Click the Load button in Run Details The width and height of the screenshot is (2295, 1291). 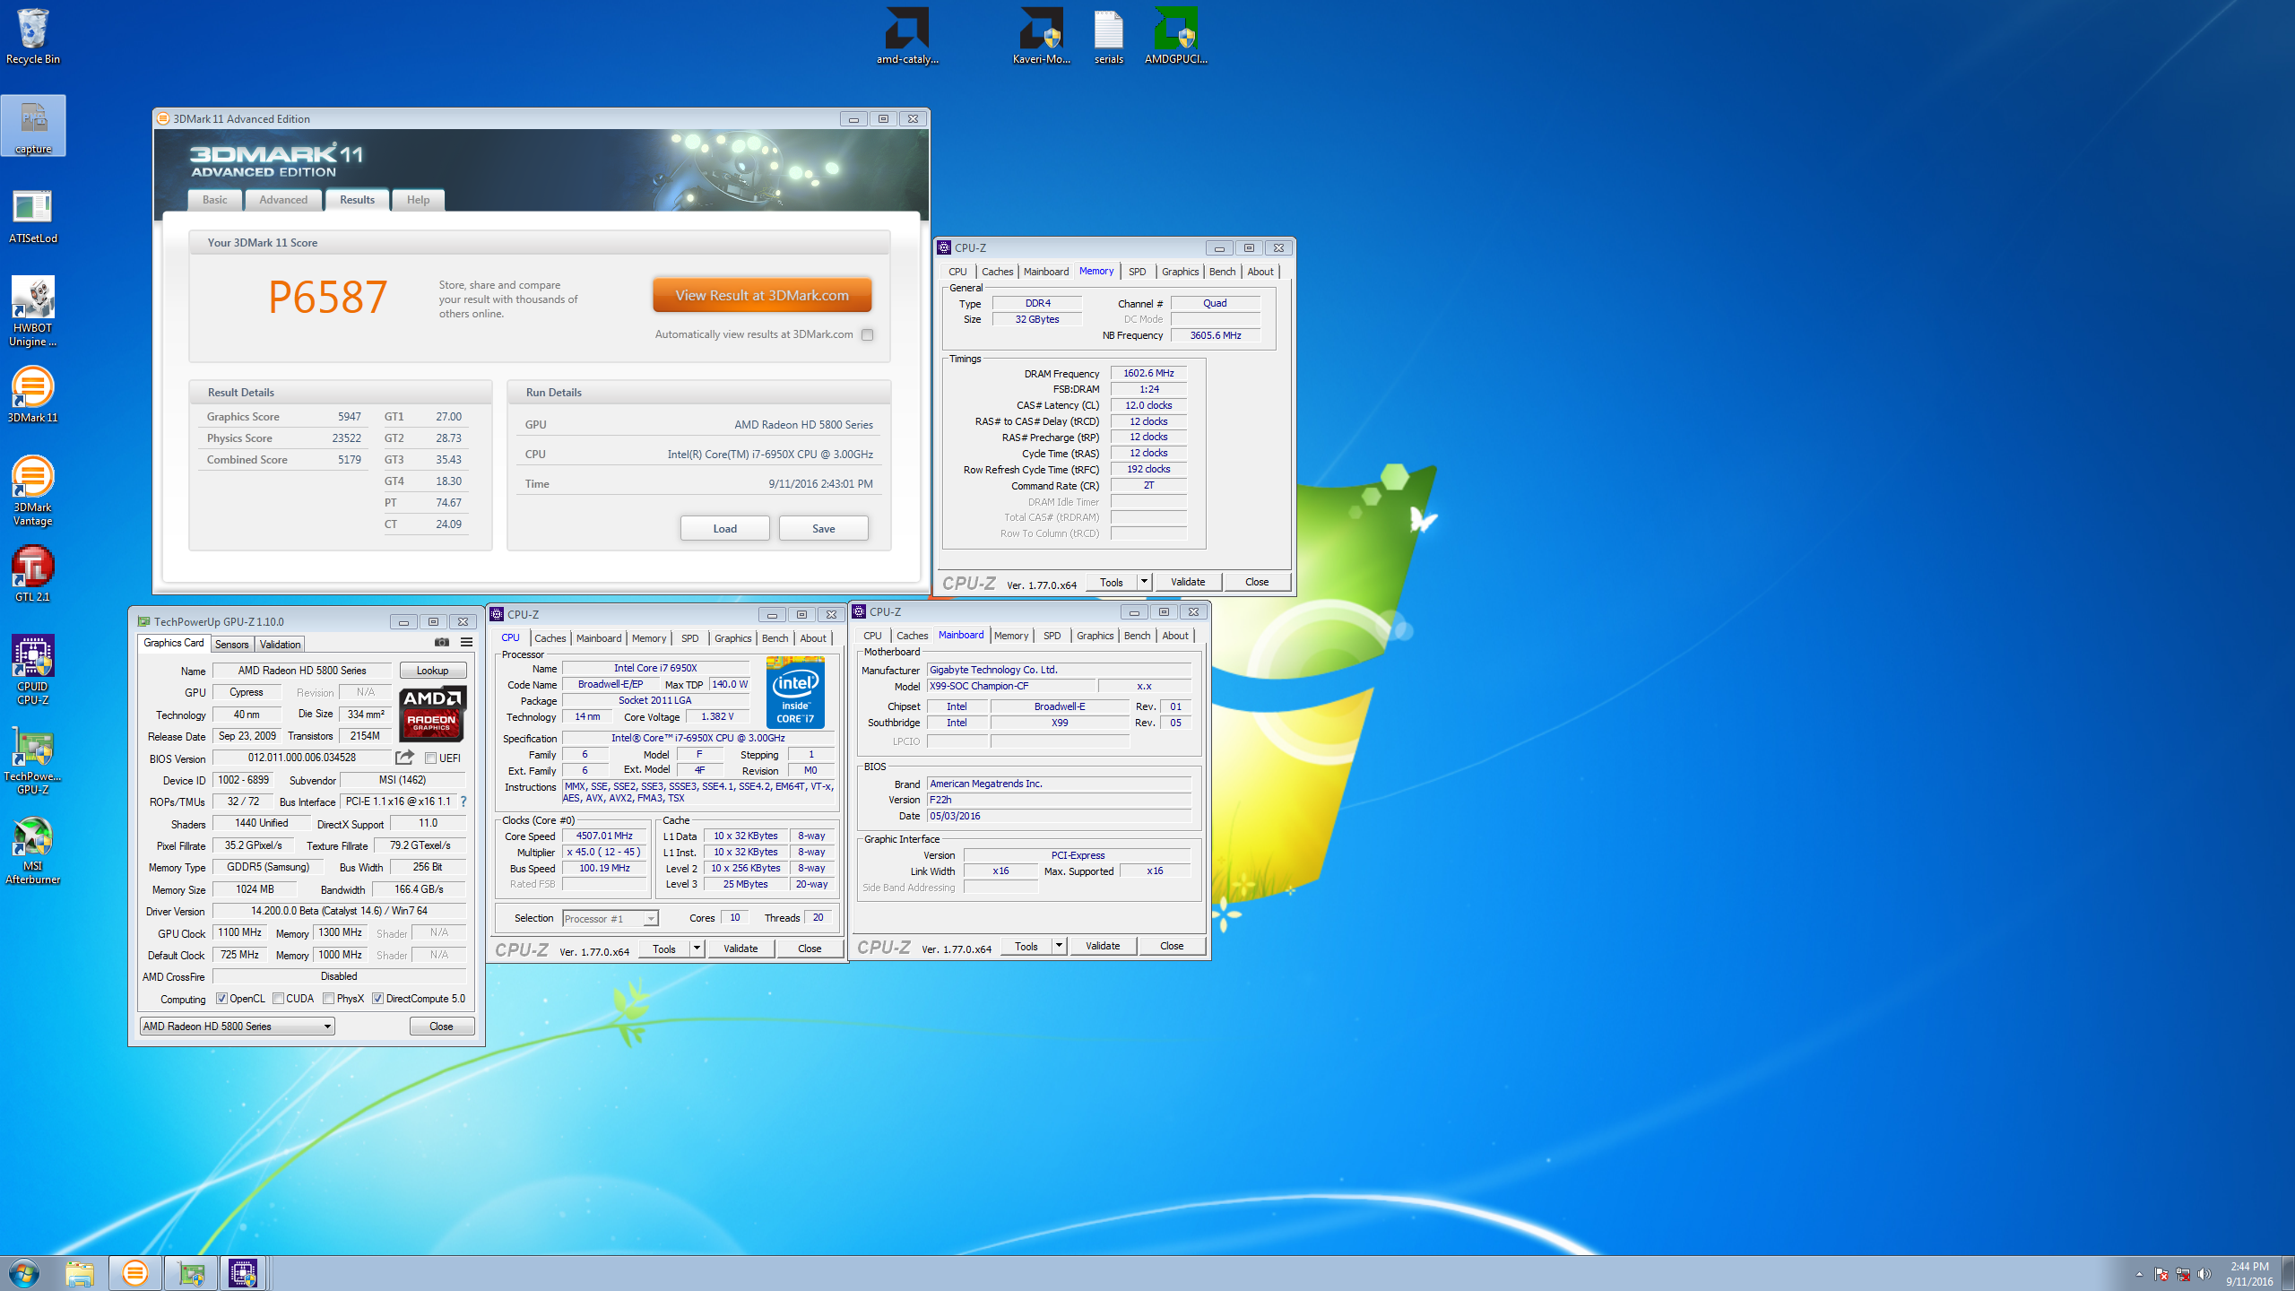[724, 528]
